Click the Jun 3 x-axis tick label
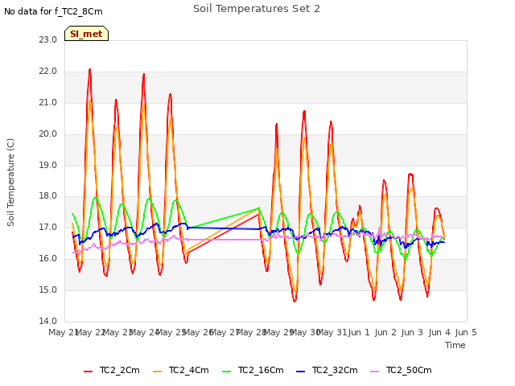The height and width of the screenshot is (386, 515). 412,332
